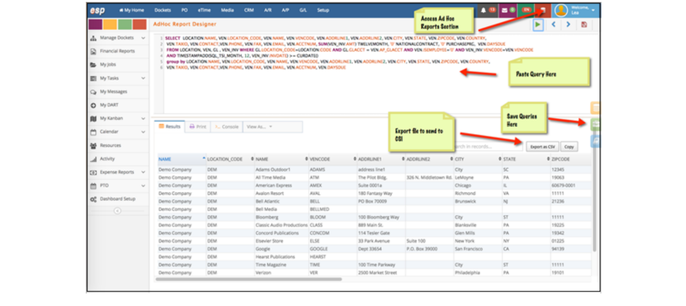Screen dimensions: 686x306
Task: Click the results horizontal scrollbar
Action: tap(249, 279)
